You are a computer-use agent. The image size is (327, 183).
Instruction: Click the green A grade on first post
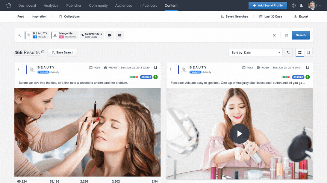pos(156,77)
